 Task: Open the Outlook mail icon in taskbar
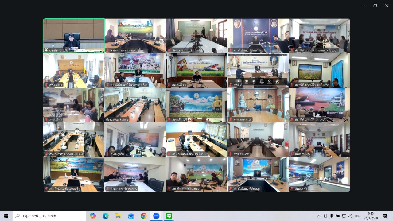click(131, 216)
